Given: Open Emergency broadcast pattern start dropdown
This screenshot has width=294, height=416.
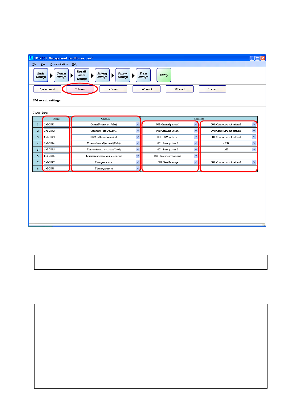Looking at the screenshot, I should (137, 156).
